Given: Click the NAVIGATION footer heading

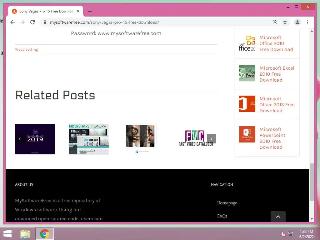Looking at the screenshot, I should coord(222,184).
